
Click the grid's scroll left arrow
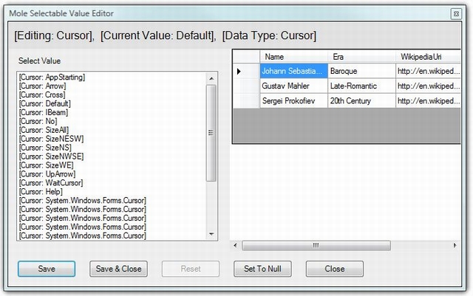pos(235,245)
